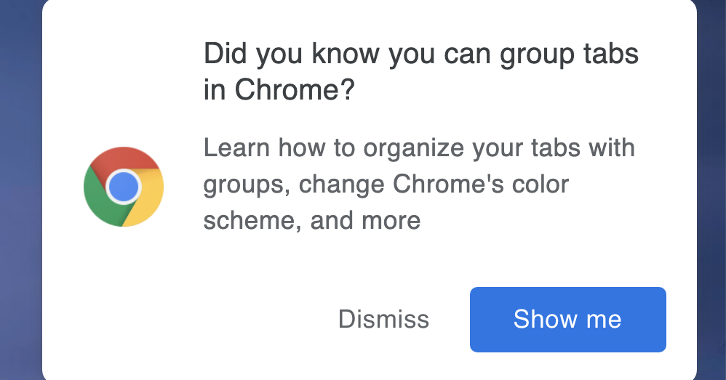Click the Chrome logo icon
Viewport: 726px width, 380px height.
pos(124,187)
